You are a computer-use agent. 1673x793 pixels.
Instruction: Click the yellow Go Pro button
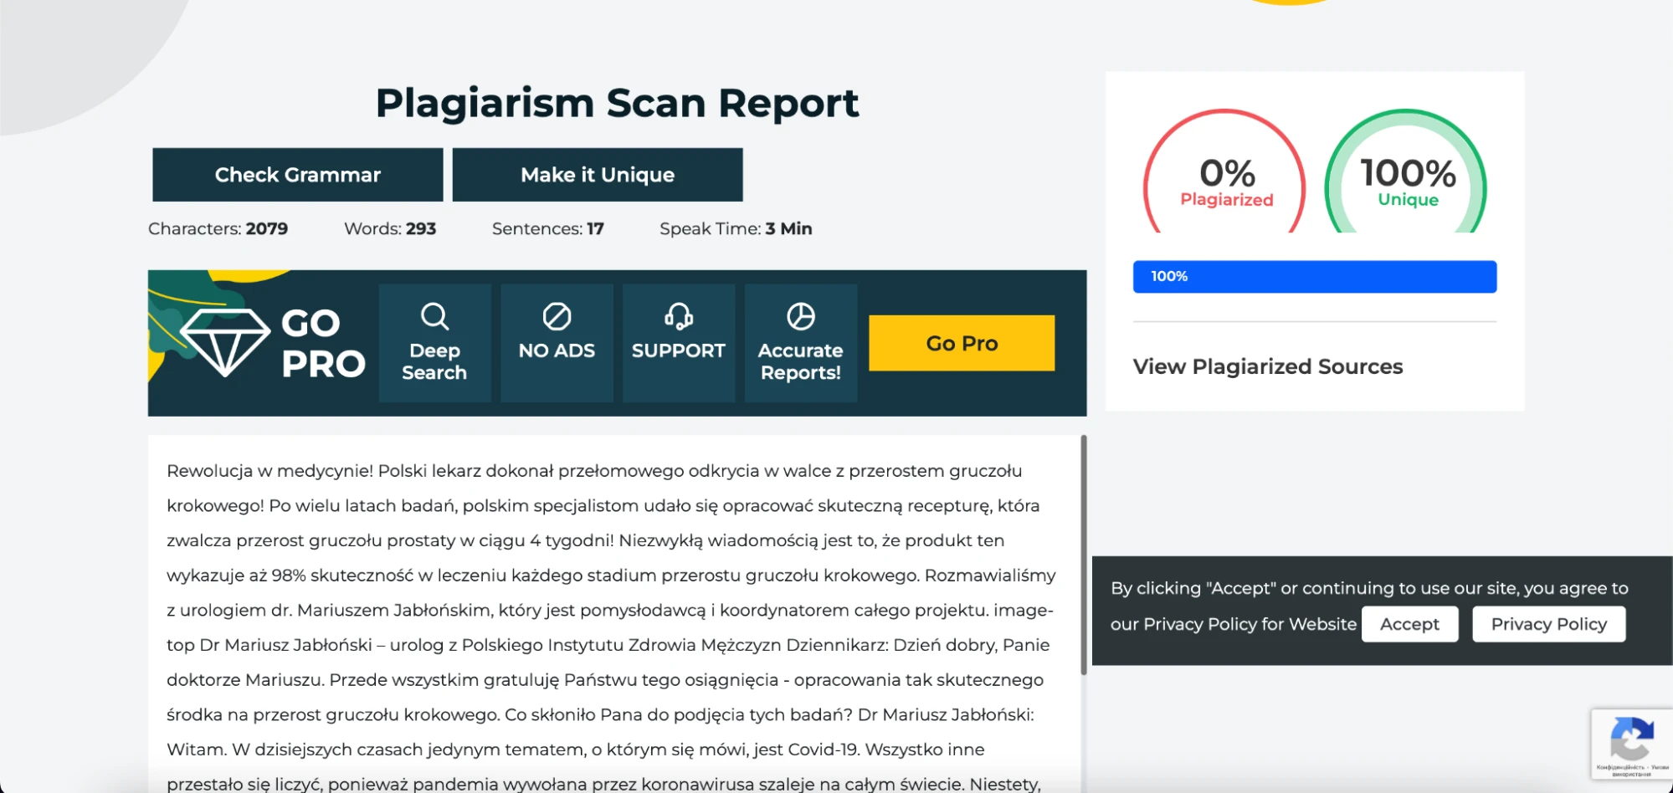coord(962,343)
